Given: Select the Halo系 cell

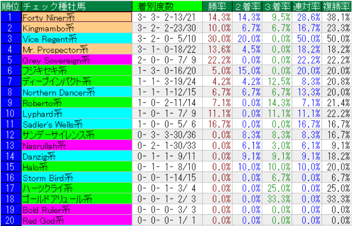Looking at the screenshot, I should 77,167.
